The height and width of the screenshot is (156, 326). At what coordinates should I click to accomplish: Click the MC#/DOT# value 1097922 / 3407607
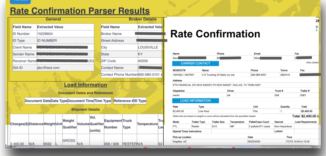point(184,74)
